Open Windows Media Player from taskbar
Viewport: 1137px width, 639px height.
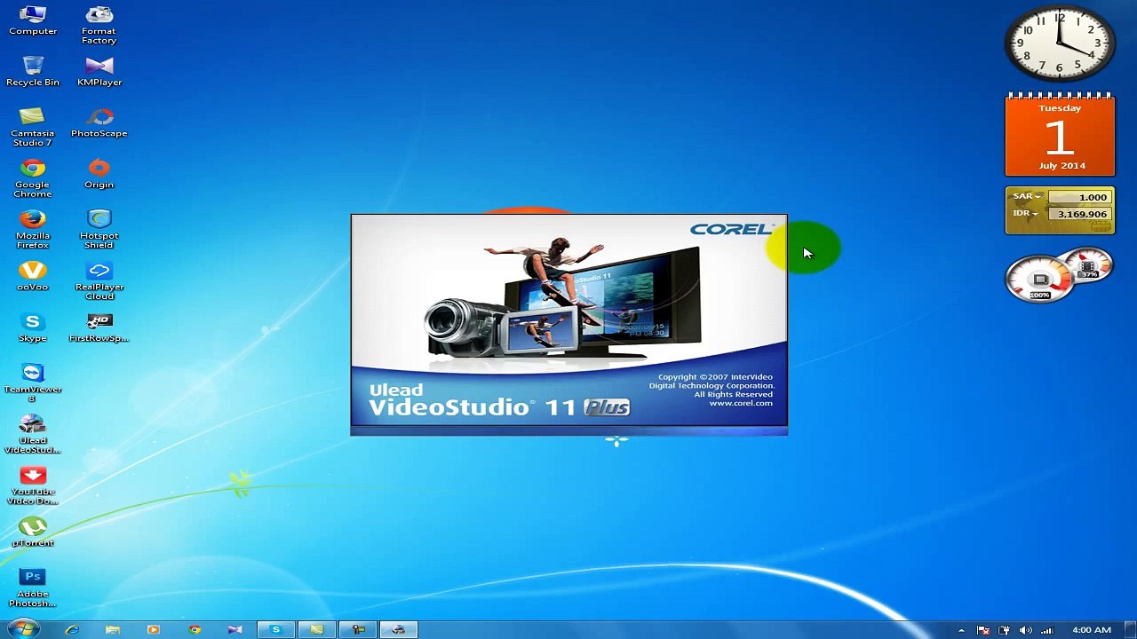pos(154,629)
